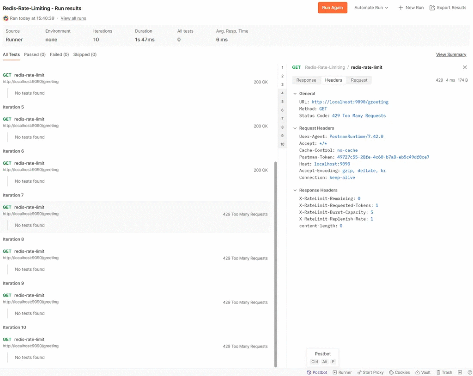Export Results of this run
473x376 pixels.
click(x=448, y=8)
